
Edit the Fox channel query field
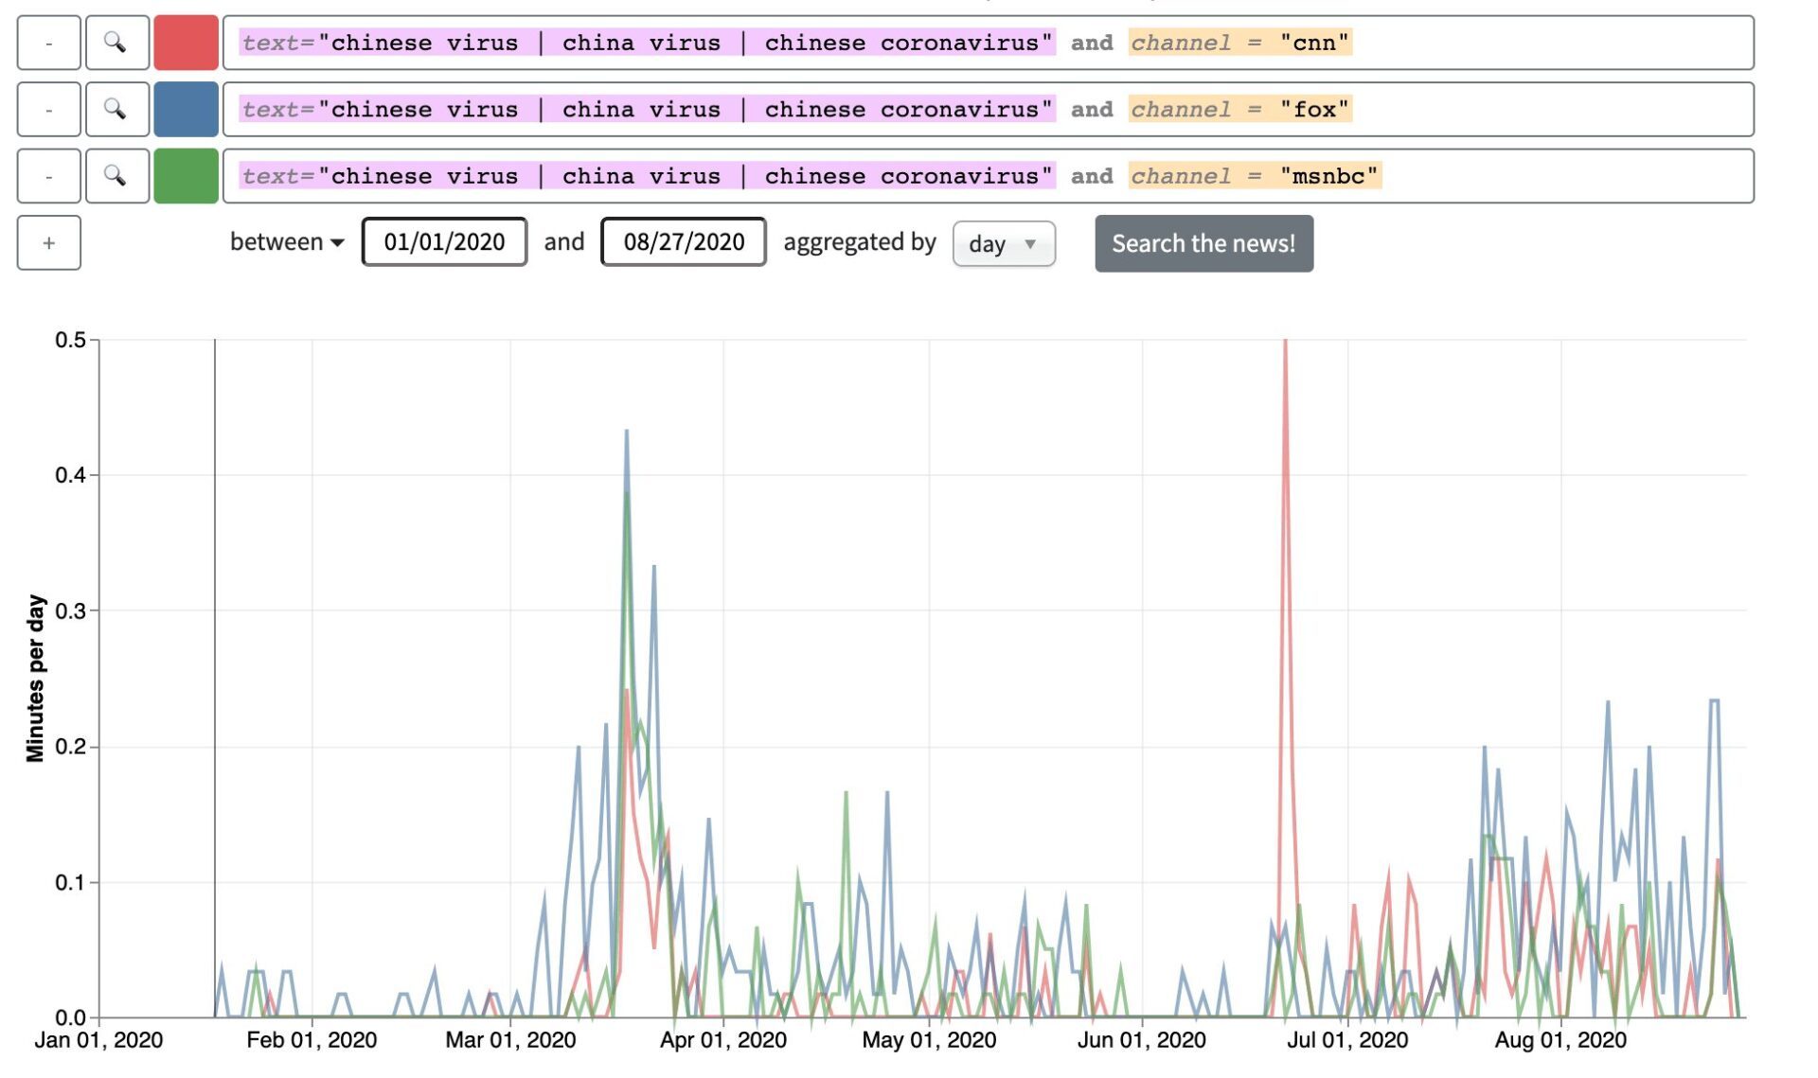click(x=988, y=109)
